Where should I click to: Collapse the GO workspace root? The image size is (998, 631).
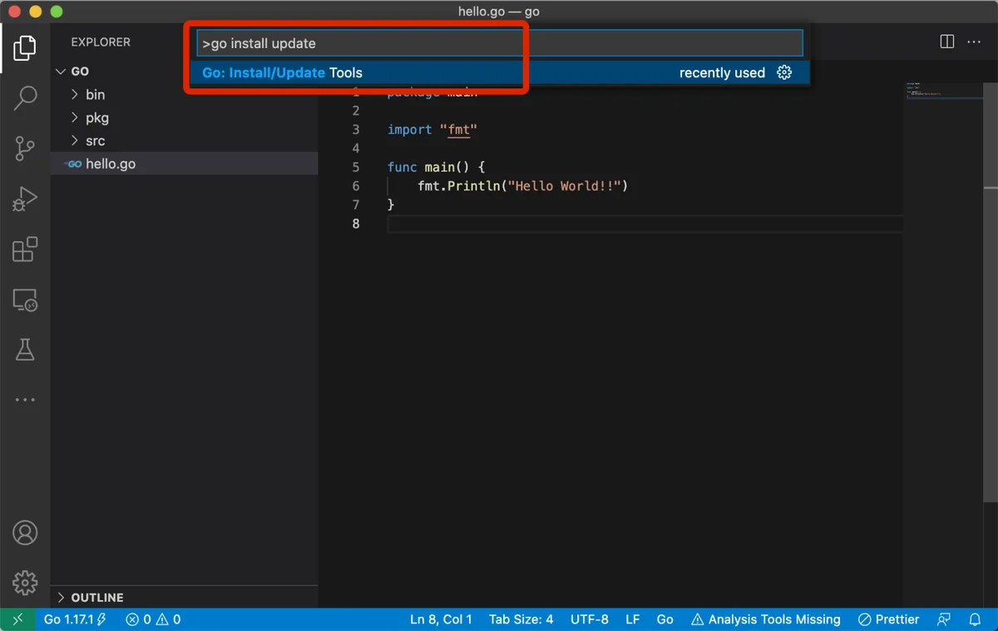coord(184,71)
